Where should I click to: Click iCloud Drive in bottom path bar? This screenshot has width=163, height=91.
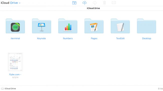coord(10,89)
